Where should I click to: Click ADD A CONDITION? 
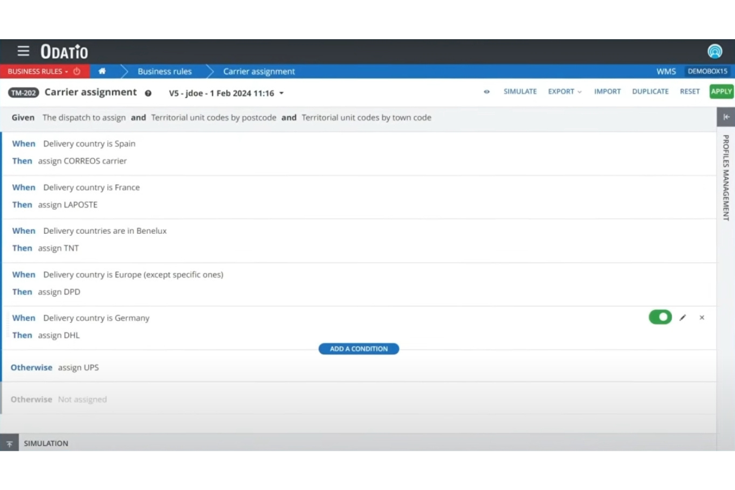click(x=359, y=349)
